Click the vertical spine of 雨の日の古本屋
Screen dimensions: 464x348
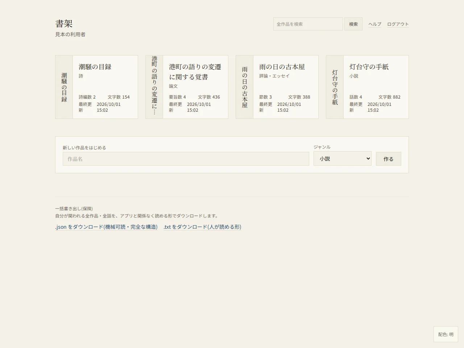[245, 87]
